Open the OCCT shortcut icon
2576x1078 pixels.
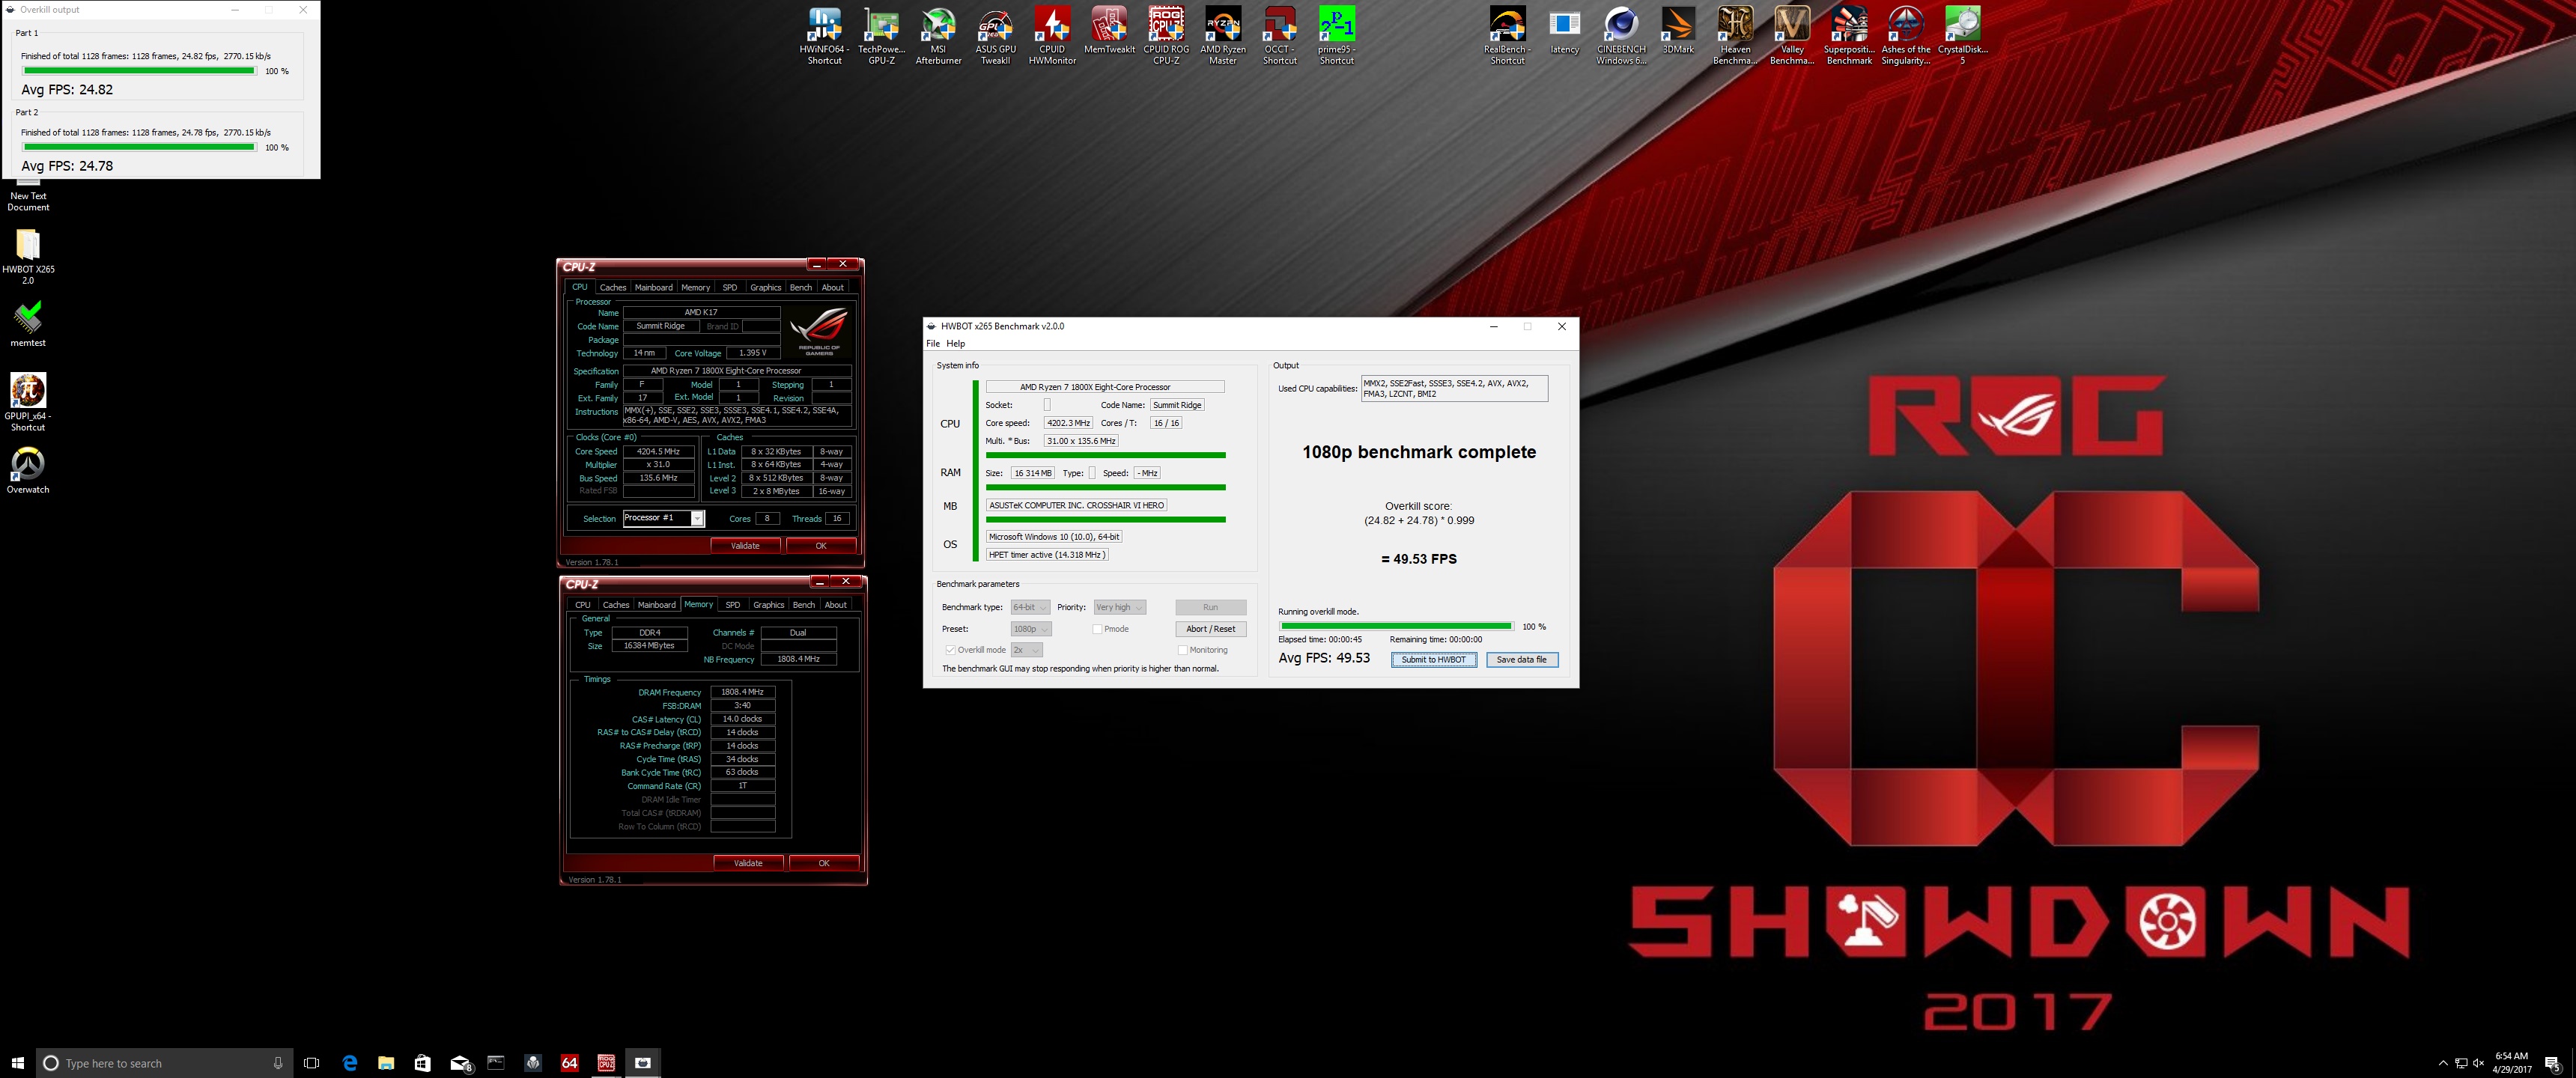tap(1280, 36)
